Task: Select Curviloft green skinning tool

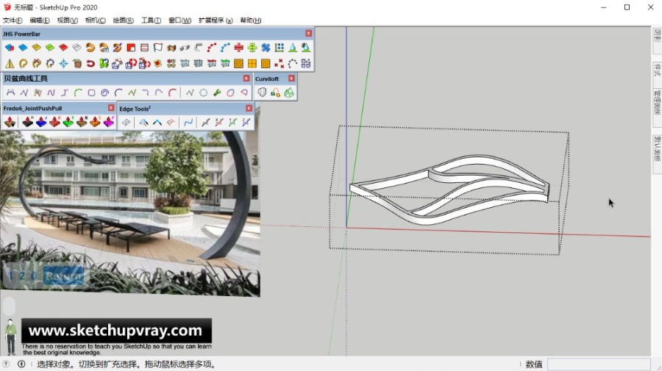Action: (x=289, y=93)
